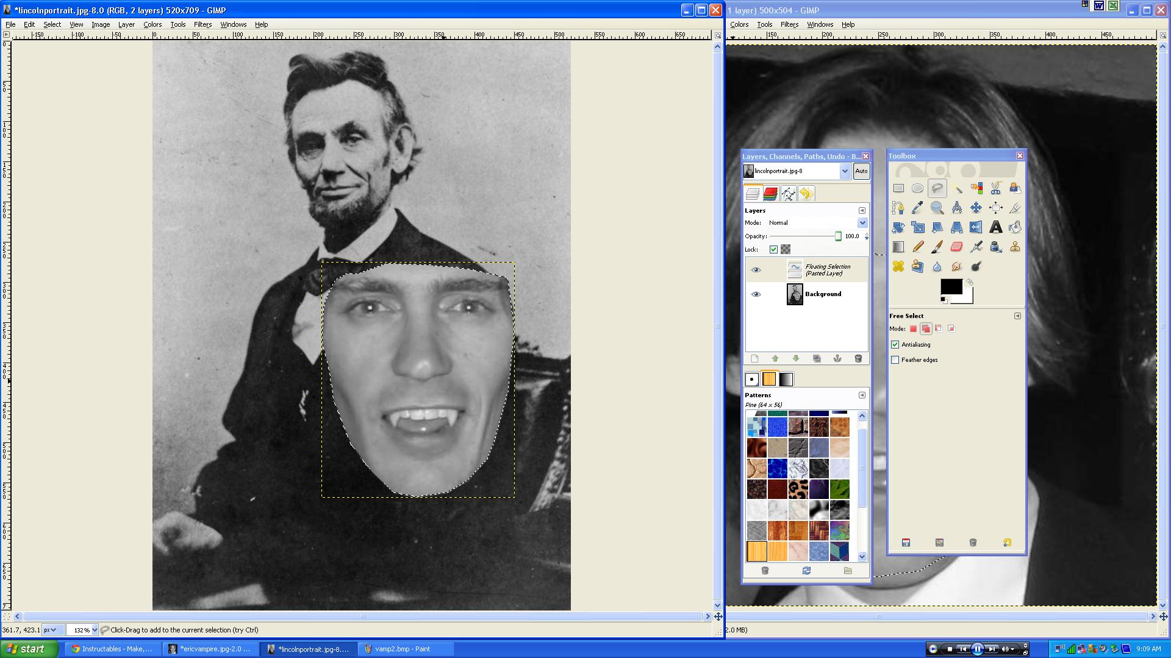
Task: Set Free Select mode to add
Action: tap(926, 329)
